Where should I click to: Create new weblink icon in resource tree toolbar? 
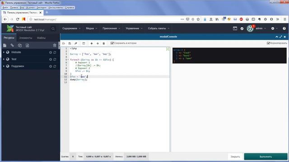[x=12, y=45]
